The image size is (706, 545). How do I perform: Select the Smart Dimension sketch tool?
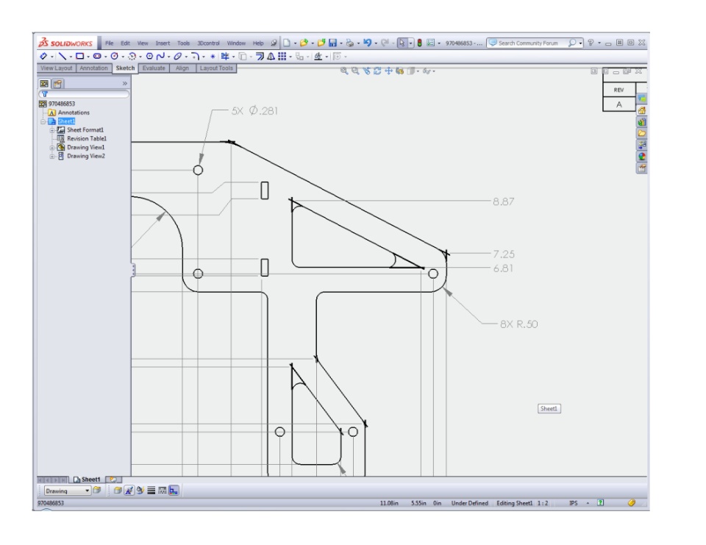coord(43,57)
